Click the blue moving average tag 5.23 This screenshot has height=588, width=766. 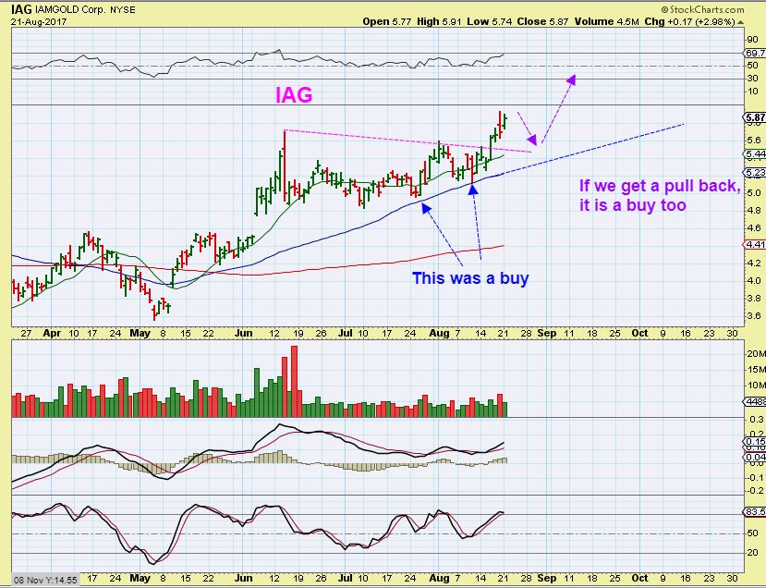point(755,173)
